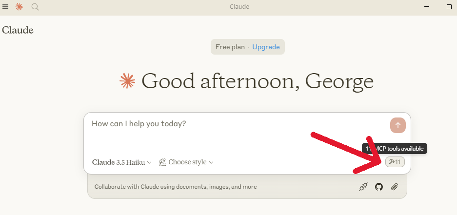
Task: Maximize the Claude window
Action: pyautogui.click(x=449, y=7)
